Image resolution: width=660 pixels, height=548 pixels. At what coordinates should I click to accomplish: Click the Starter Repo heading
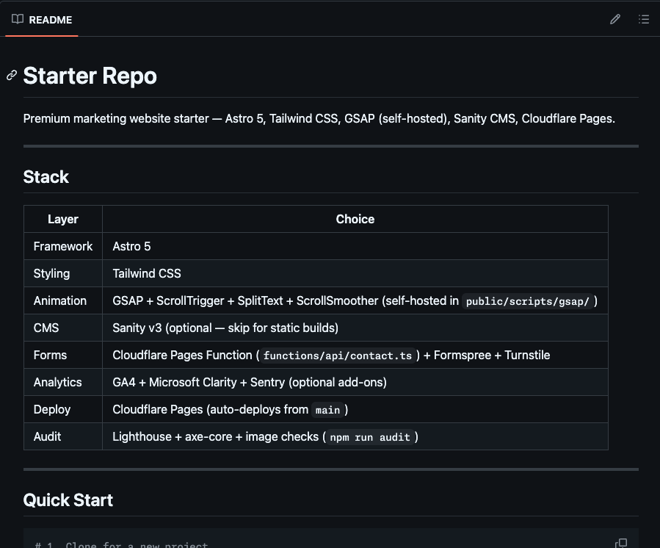90,76
